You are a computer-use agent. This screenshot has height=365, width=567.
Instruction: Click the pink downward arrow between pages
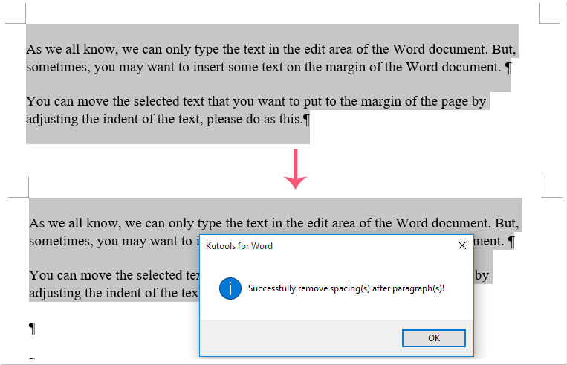point(296,169)
